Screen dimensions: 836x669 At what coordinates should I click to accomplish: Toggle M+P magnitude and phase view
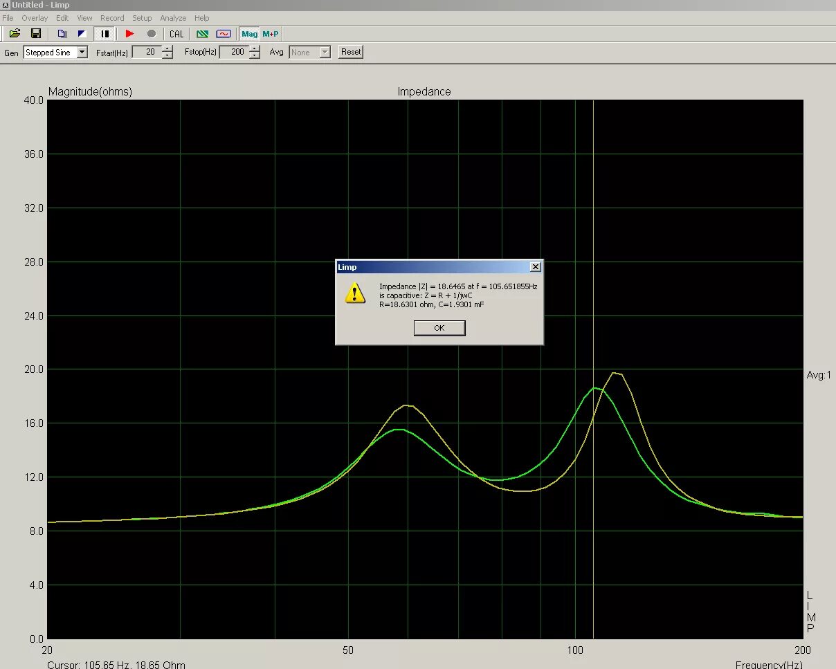pos(271,33)
